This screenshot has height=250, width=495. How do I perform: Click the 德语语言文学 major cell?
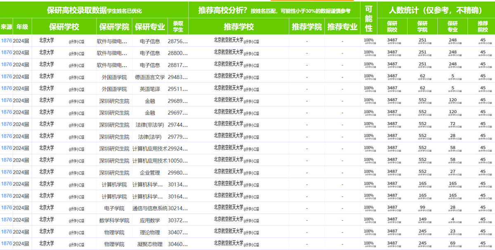(149, 77)
